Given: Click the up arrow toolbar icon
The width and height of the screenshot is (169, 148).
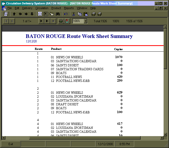Looking at the screenshot, I should coord(14,14).
